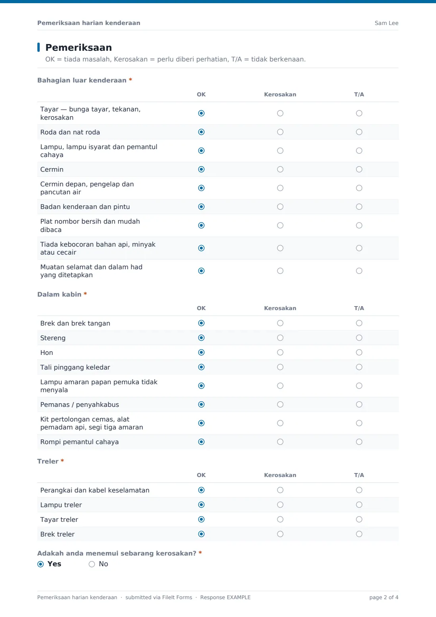The image size is (436, 617).
Task: Select Kerosakan for Rompi pemantul cahaya
Action: [x=280, y=442]
